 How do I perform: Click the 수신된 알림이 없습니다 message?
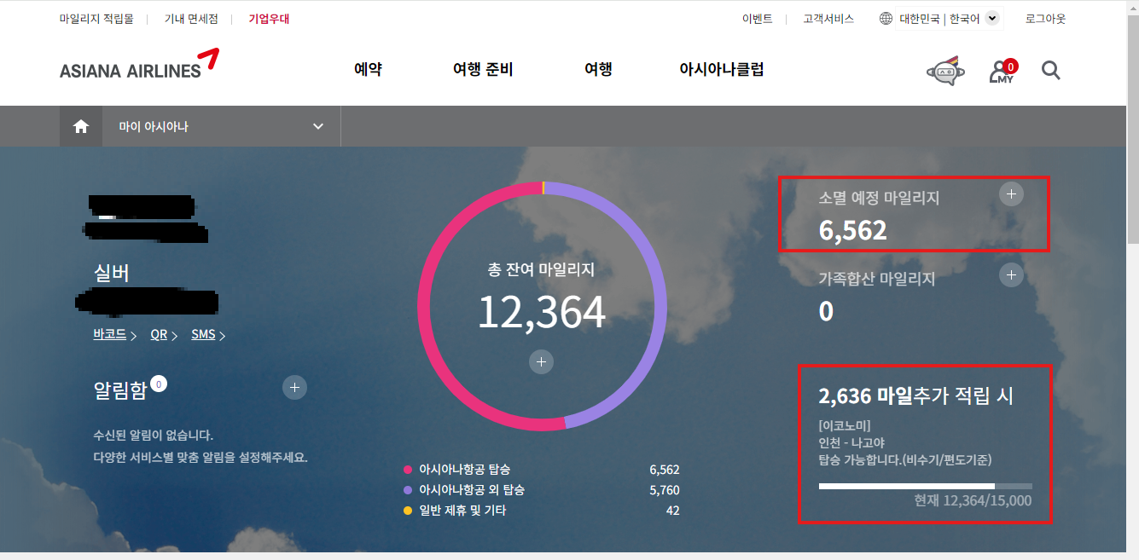pos(153,436)
